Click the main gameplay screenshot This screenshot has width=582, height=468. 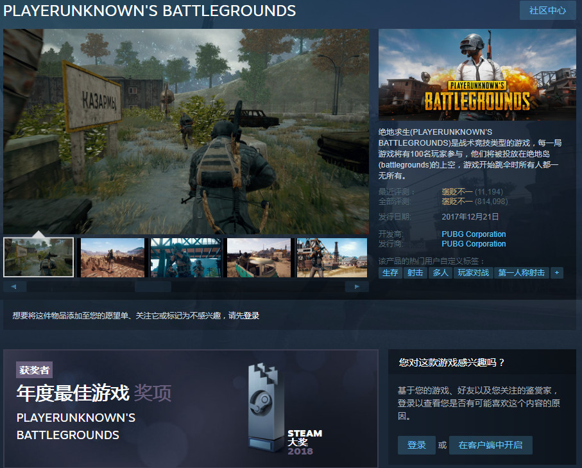pos(186,132)
